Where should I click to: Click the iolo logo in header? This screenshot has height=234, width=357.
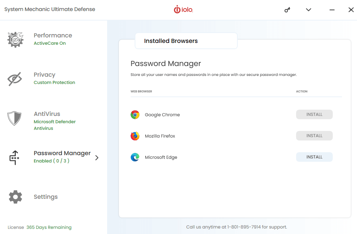click(183, 10)
